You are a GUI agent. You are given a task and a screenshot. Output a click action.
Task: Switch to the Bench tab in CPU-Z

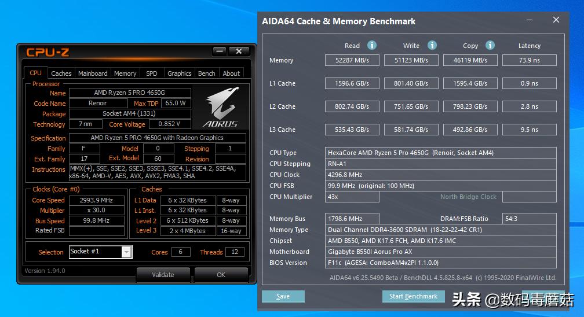[207, 73]
